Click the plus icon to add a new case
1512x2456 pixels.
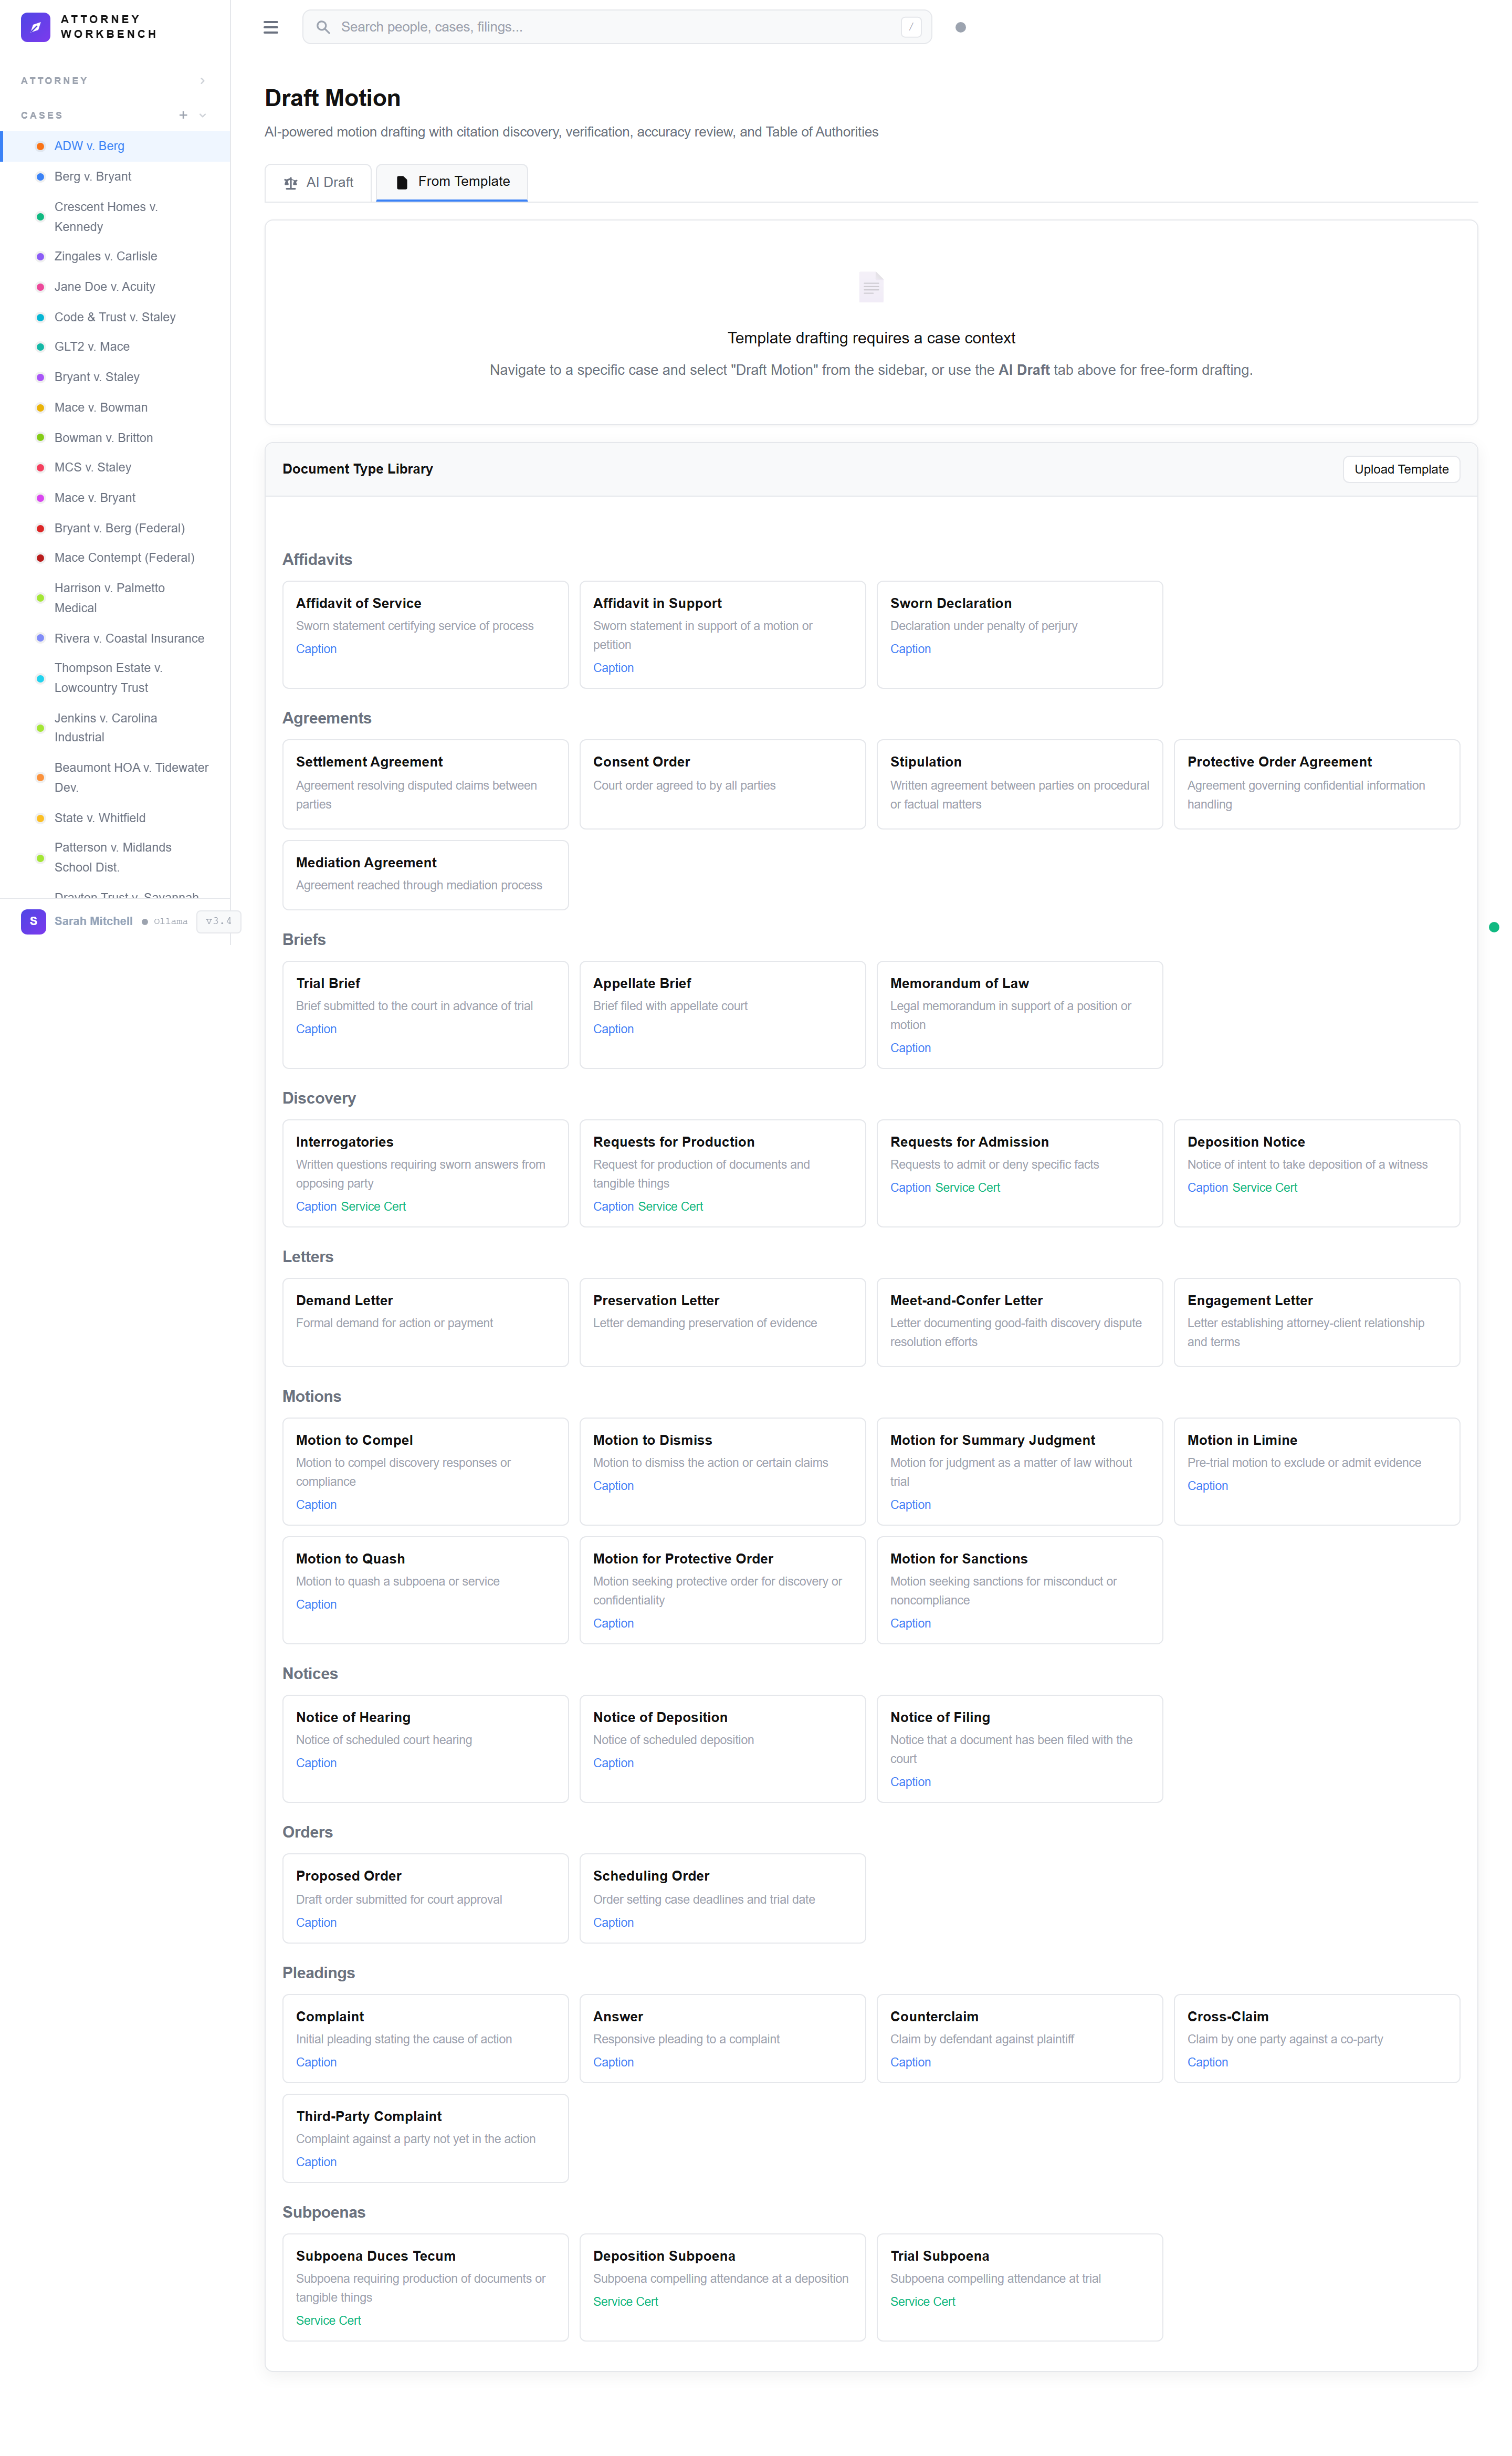pos(182,115)
